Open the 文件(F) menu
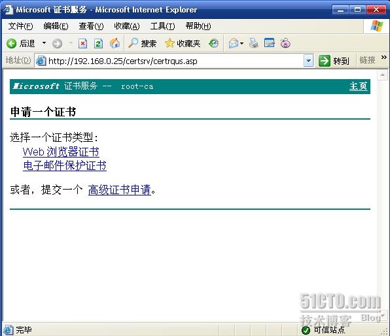The width and height of the screenshot is (390, 336). (x=20, y=26)
